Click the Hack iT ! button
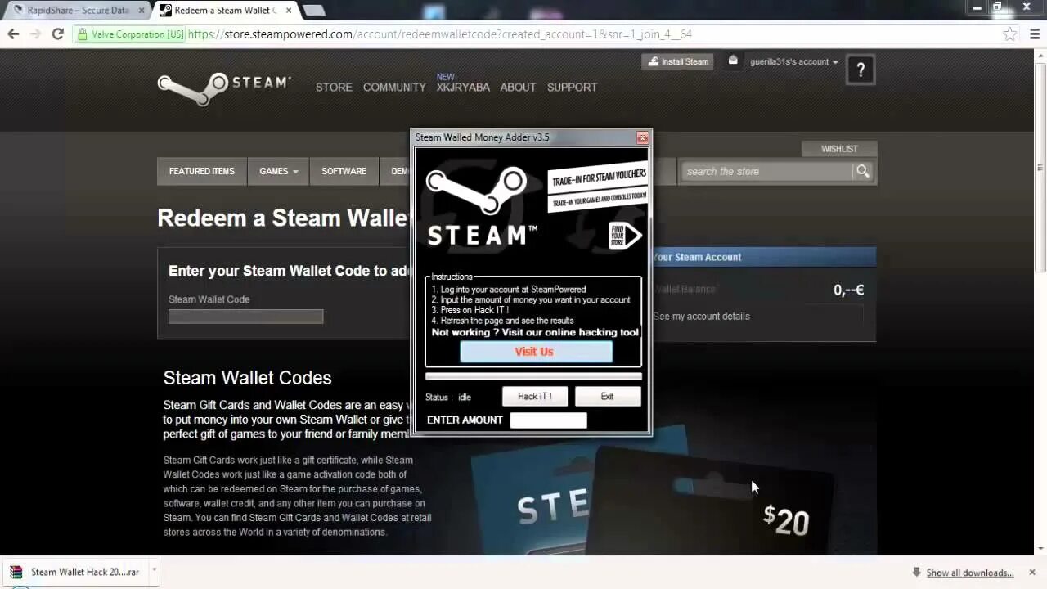Screen dimensions: 1047x589 click(x=535, y=396)
